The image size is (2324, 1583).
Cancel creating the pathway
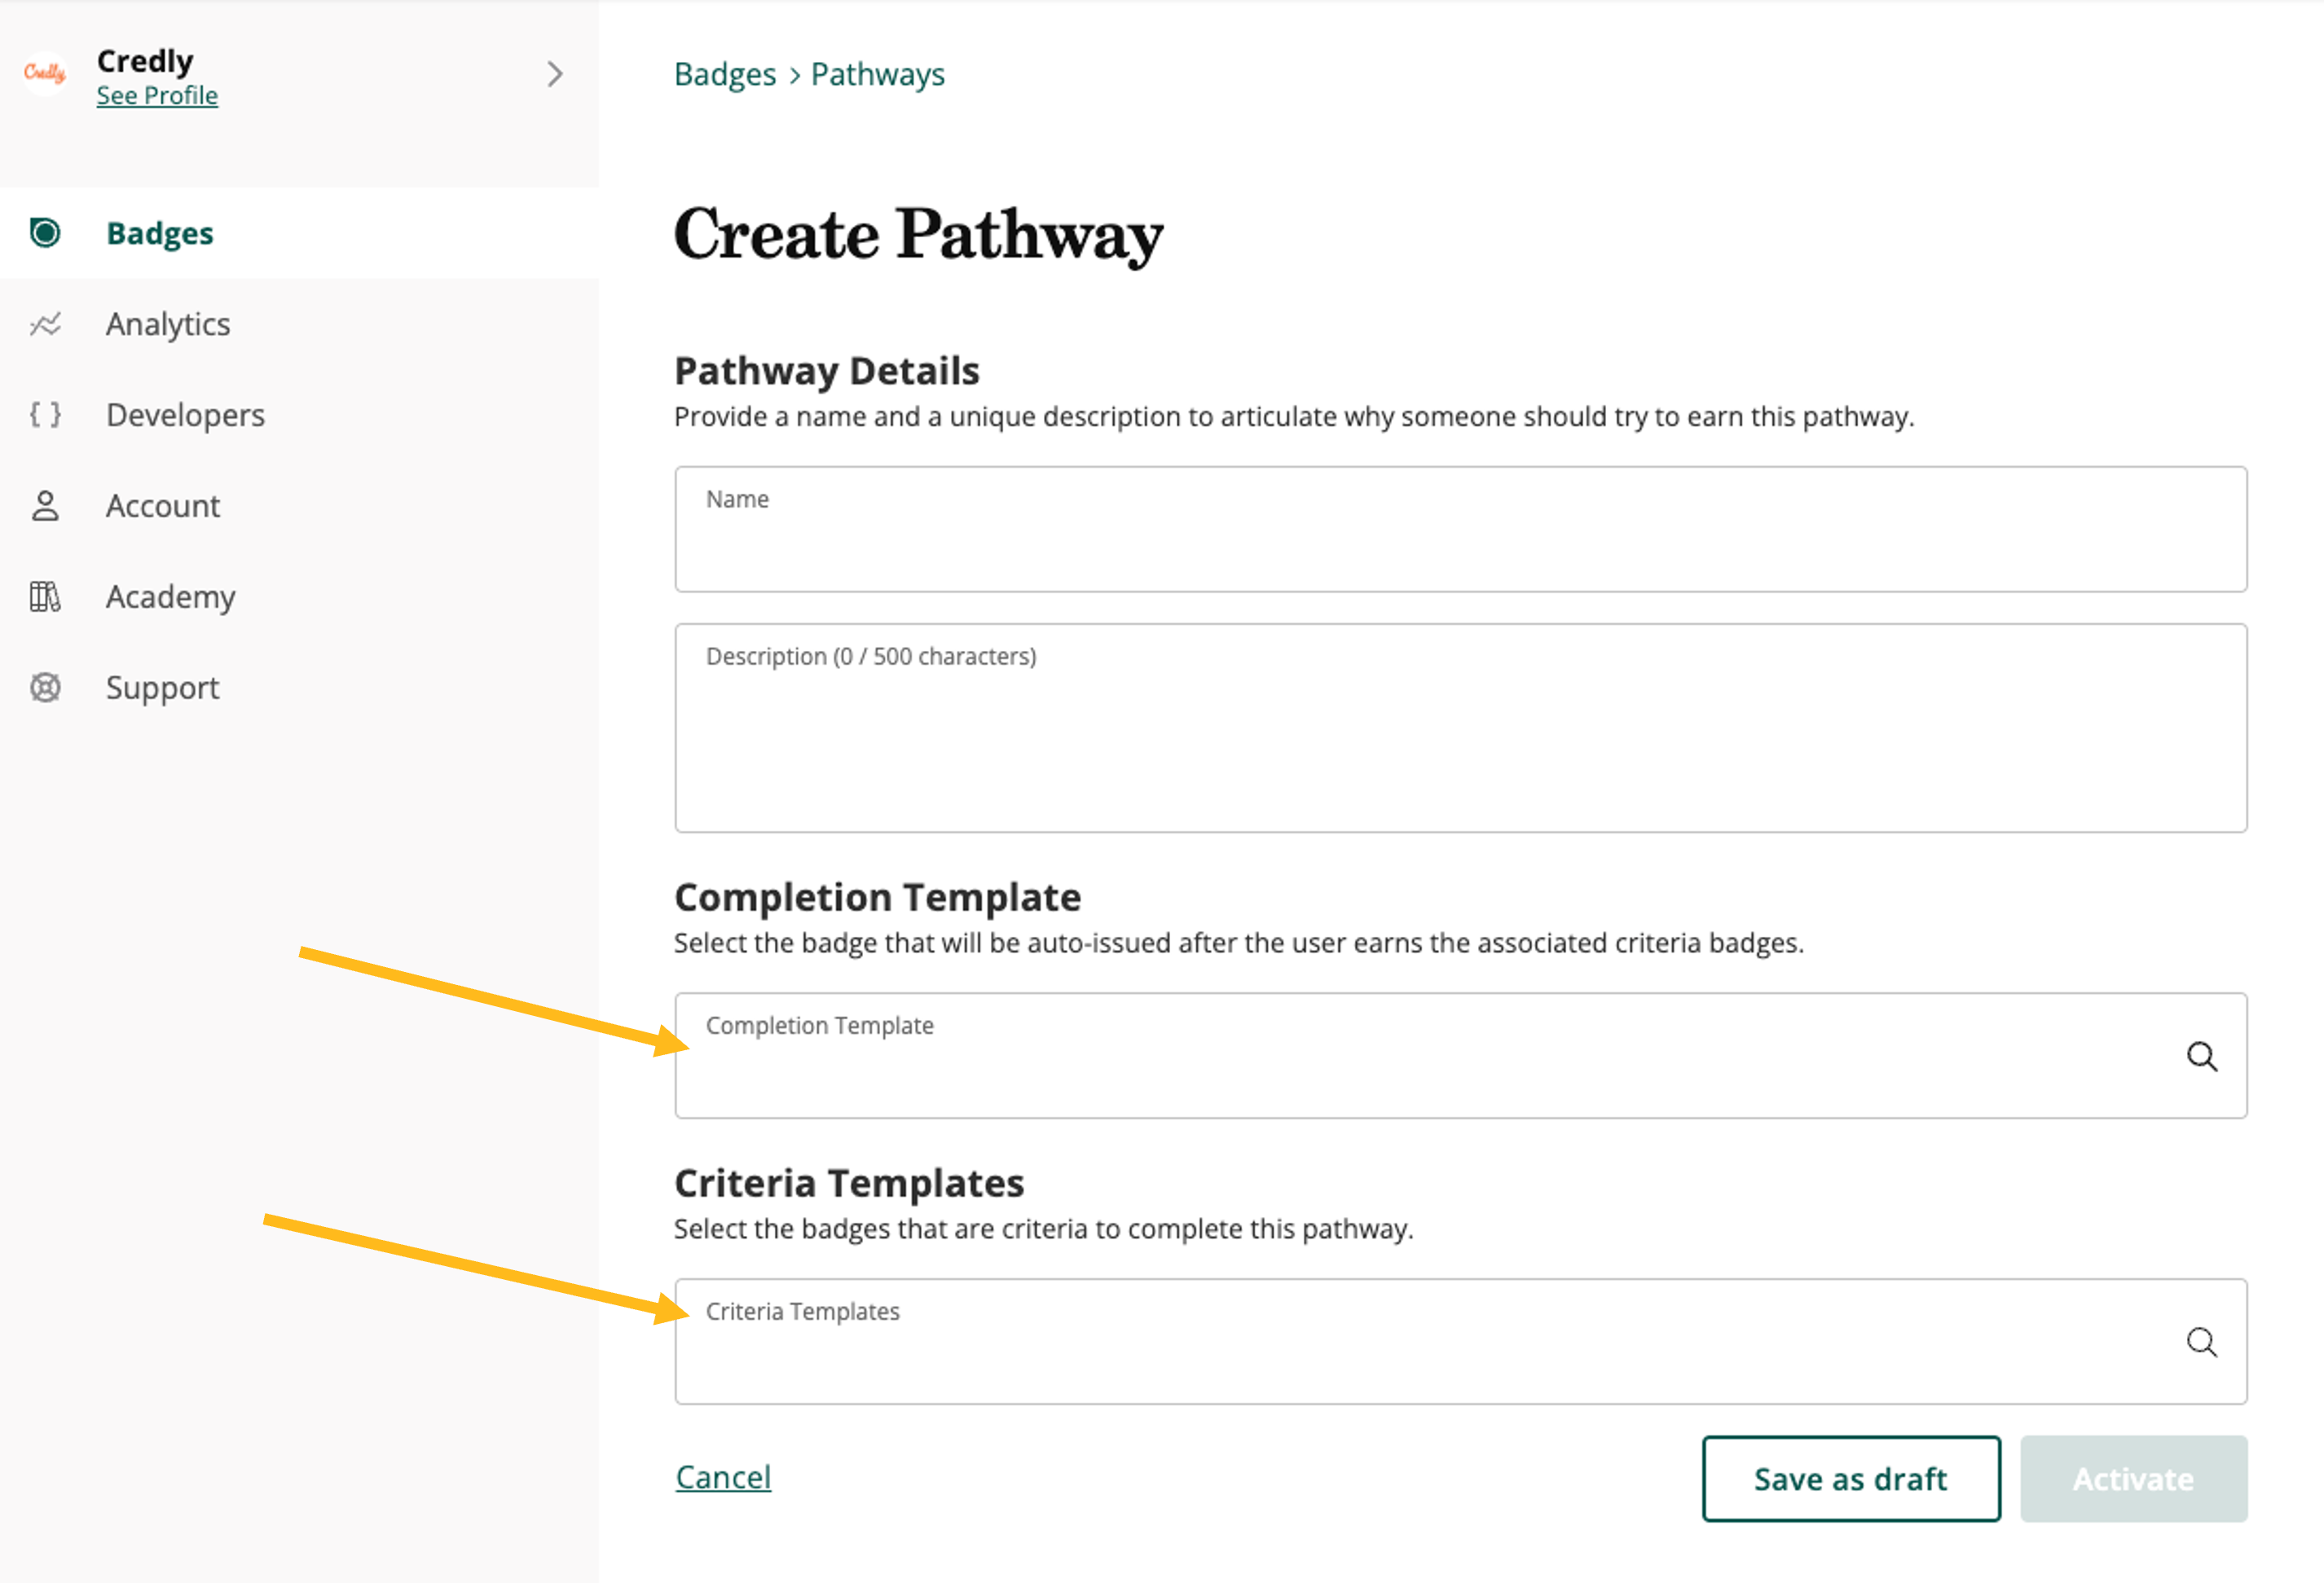pyautogui.click(x=723, y=1477)
